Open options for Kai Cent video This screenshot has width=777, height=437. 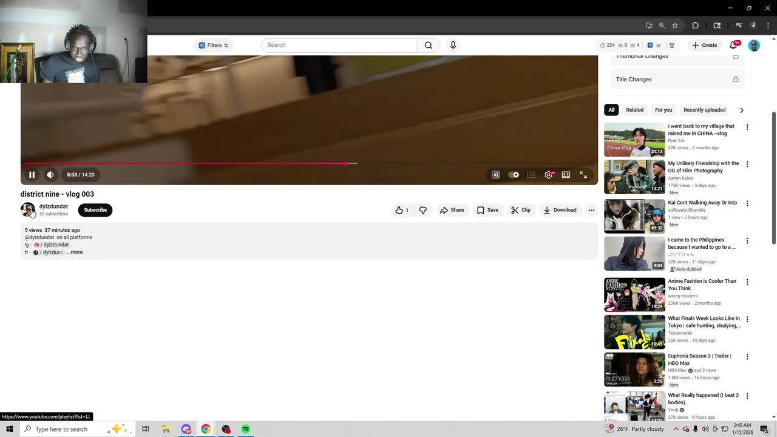(747, 203)
